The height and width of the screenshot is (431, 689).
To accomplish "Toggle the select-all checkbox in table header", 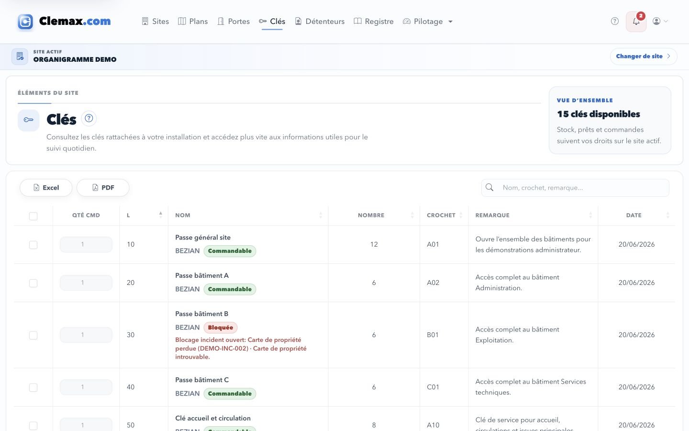I will 33,216.
